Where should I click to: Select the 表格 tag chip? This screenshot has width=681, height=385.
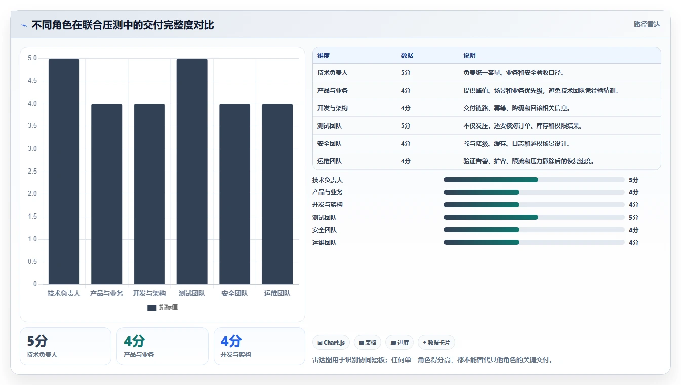[368, 343]
